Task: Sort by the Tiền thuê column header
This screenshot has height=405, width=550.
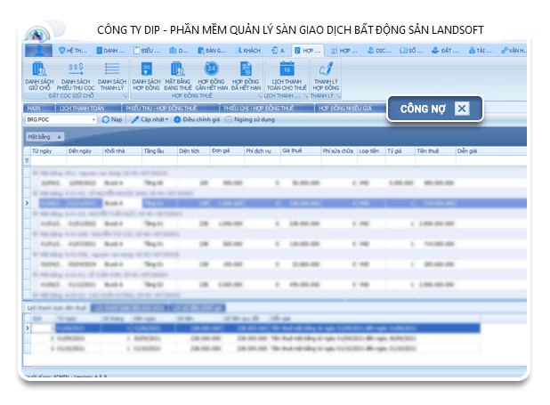Action: [428, 151]
